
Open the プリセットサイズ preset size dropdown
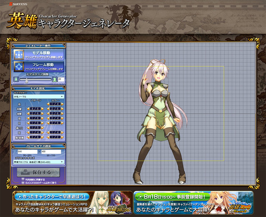pyautogui.click(x=38, y=162)
